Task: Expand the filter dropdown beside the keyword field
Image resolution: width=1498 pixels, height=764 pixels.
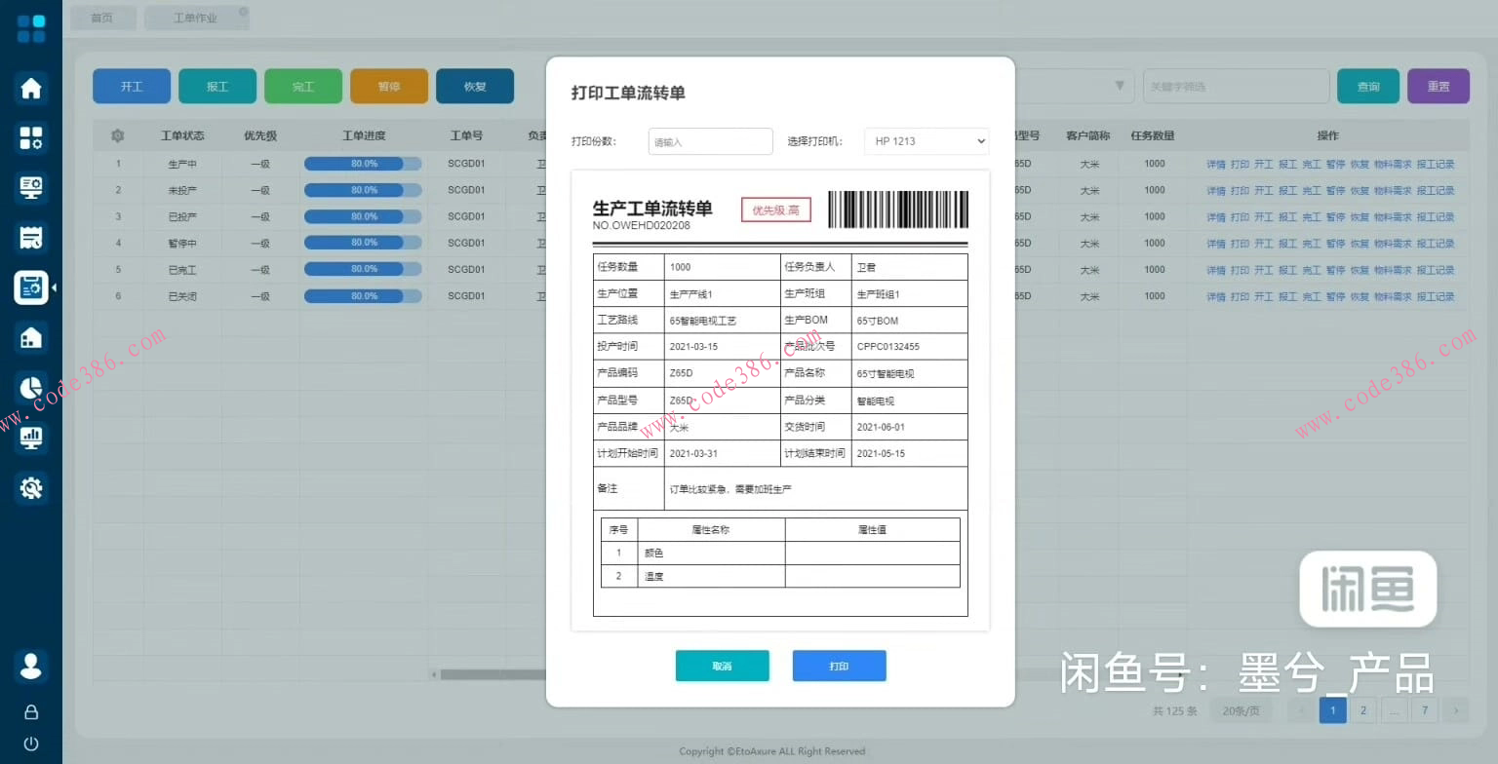Action: tap(1118, 86)
